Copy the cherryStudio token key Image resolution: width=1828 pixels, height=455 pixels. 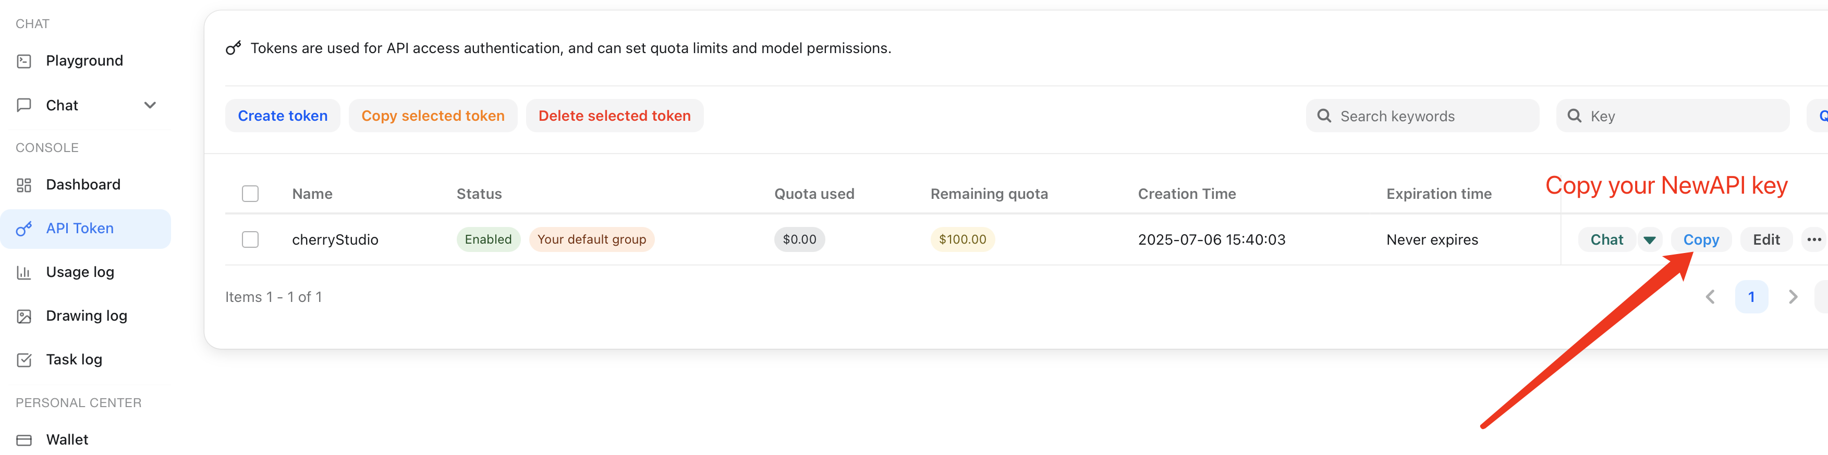tap(1700, 241)
